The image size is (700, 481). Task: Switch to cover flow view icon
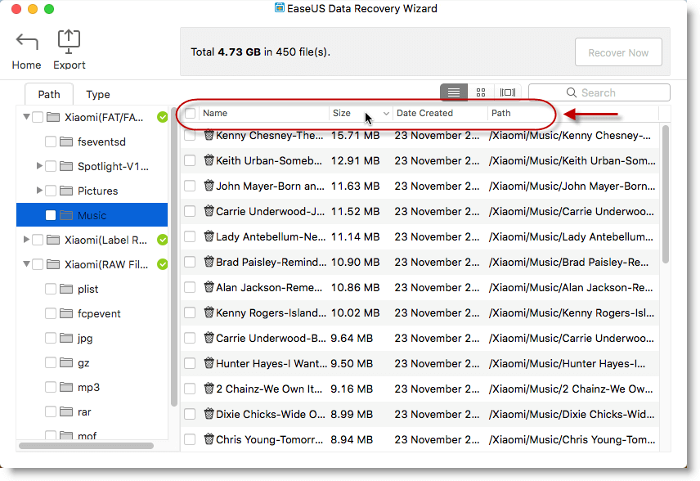(508, 92)
